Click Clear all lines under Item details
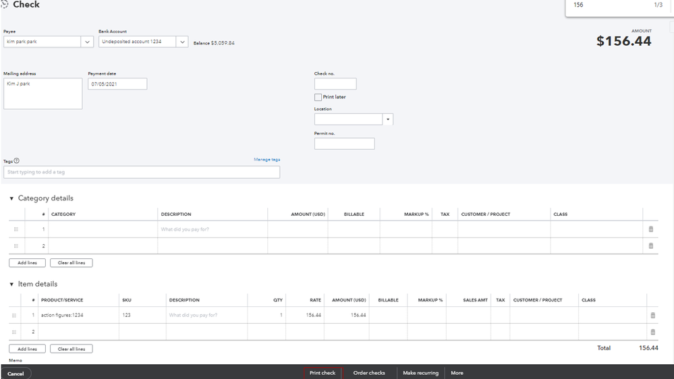Viewport: 674px width, 379px height. click(72, 349)
